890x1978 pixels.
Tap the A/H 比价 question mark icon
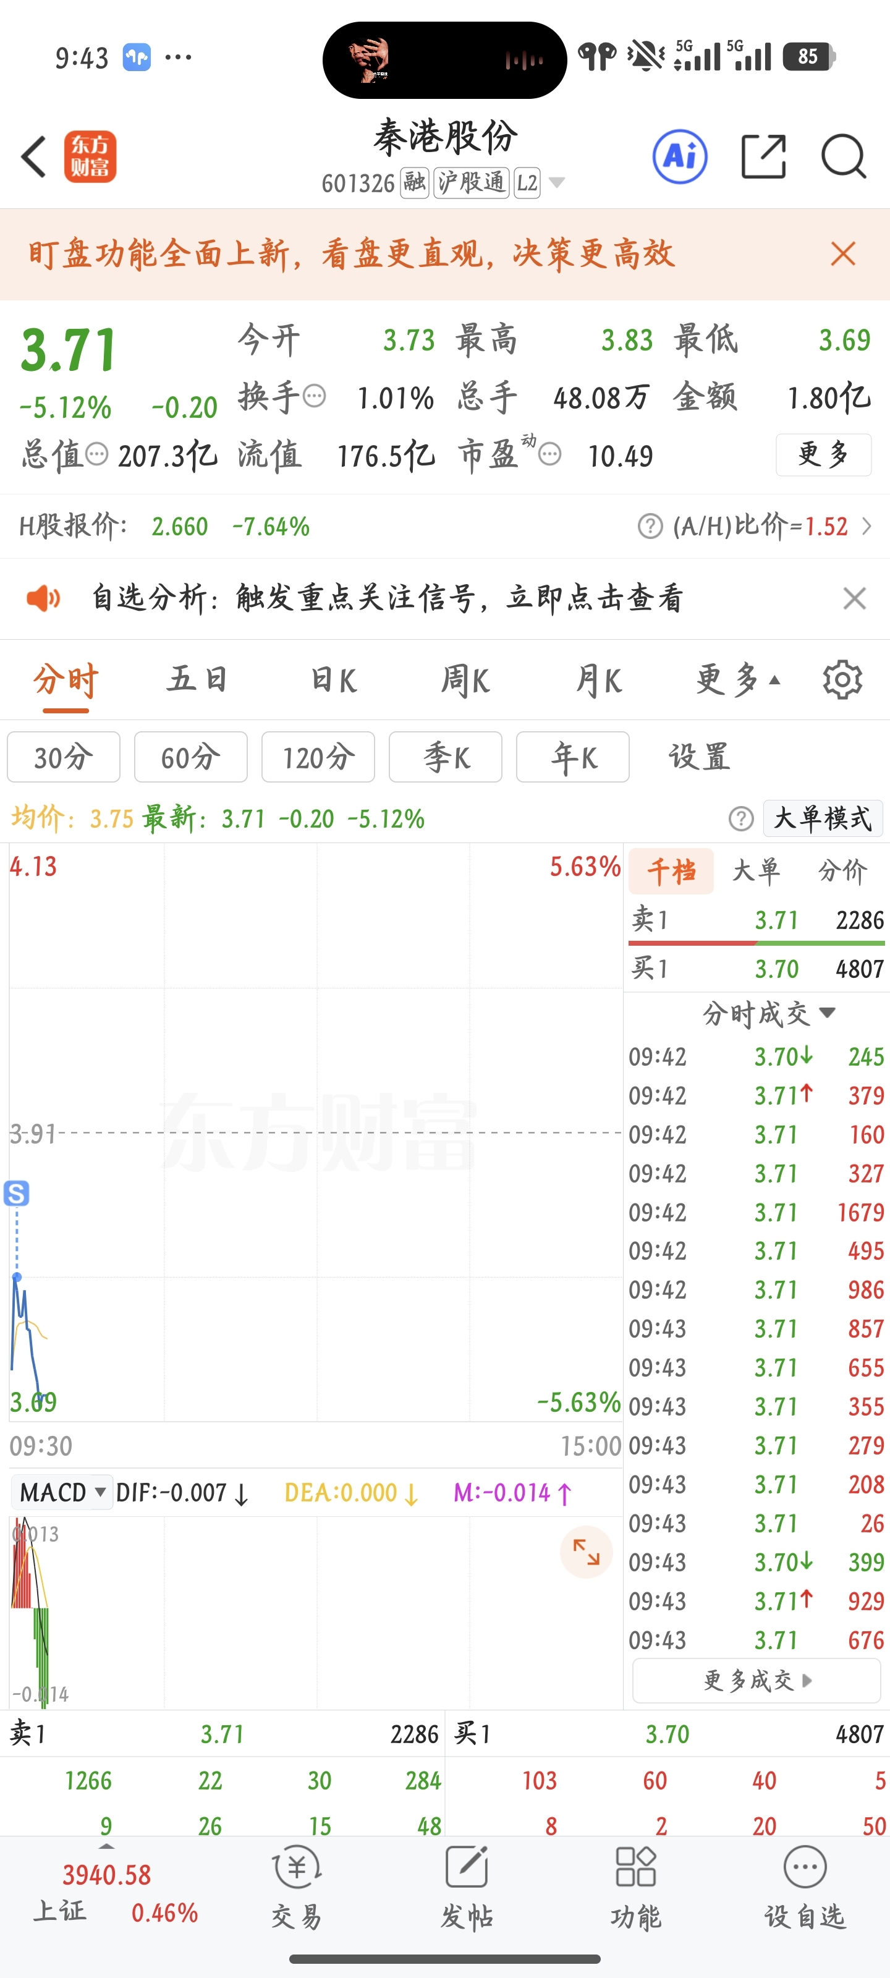point(650,527)
